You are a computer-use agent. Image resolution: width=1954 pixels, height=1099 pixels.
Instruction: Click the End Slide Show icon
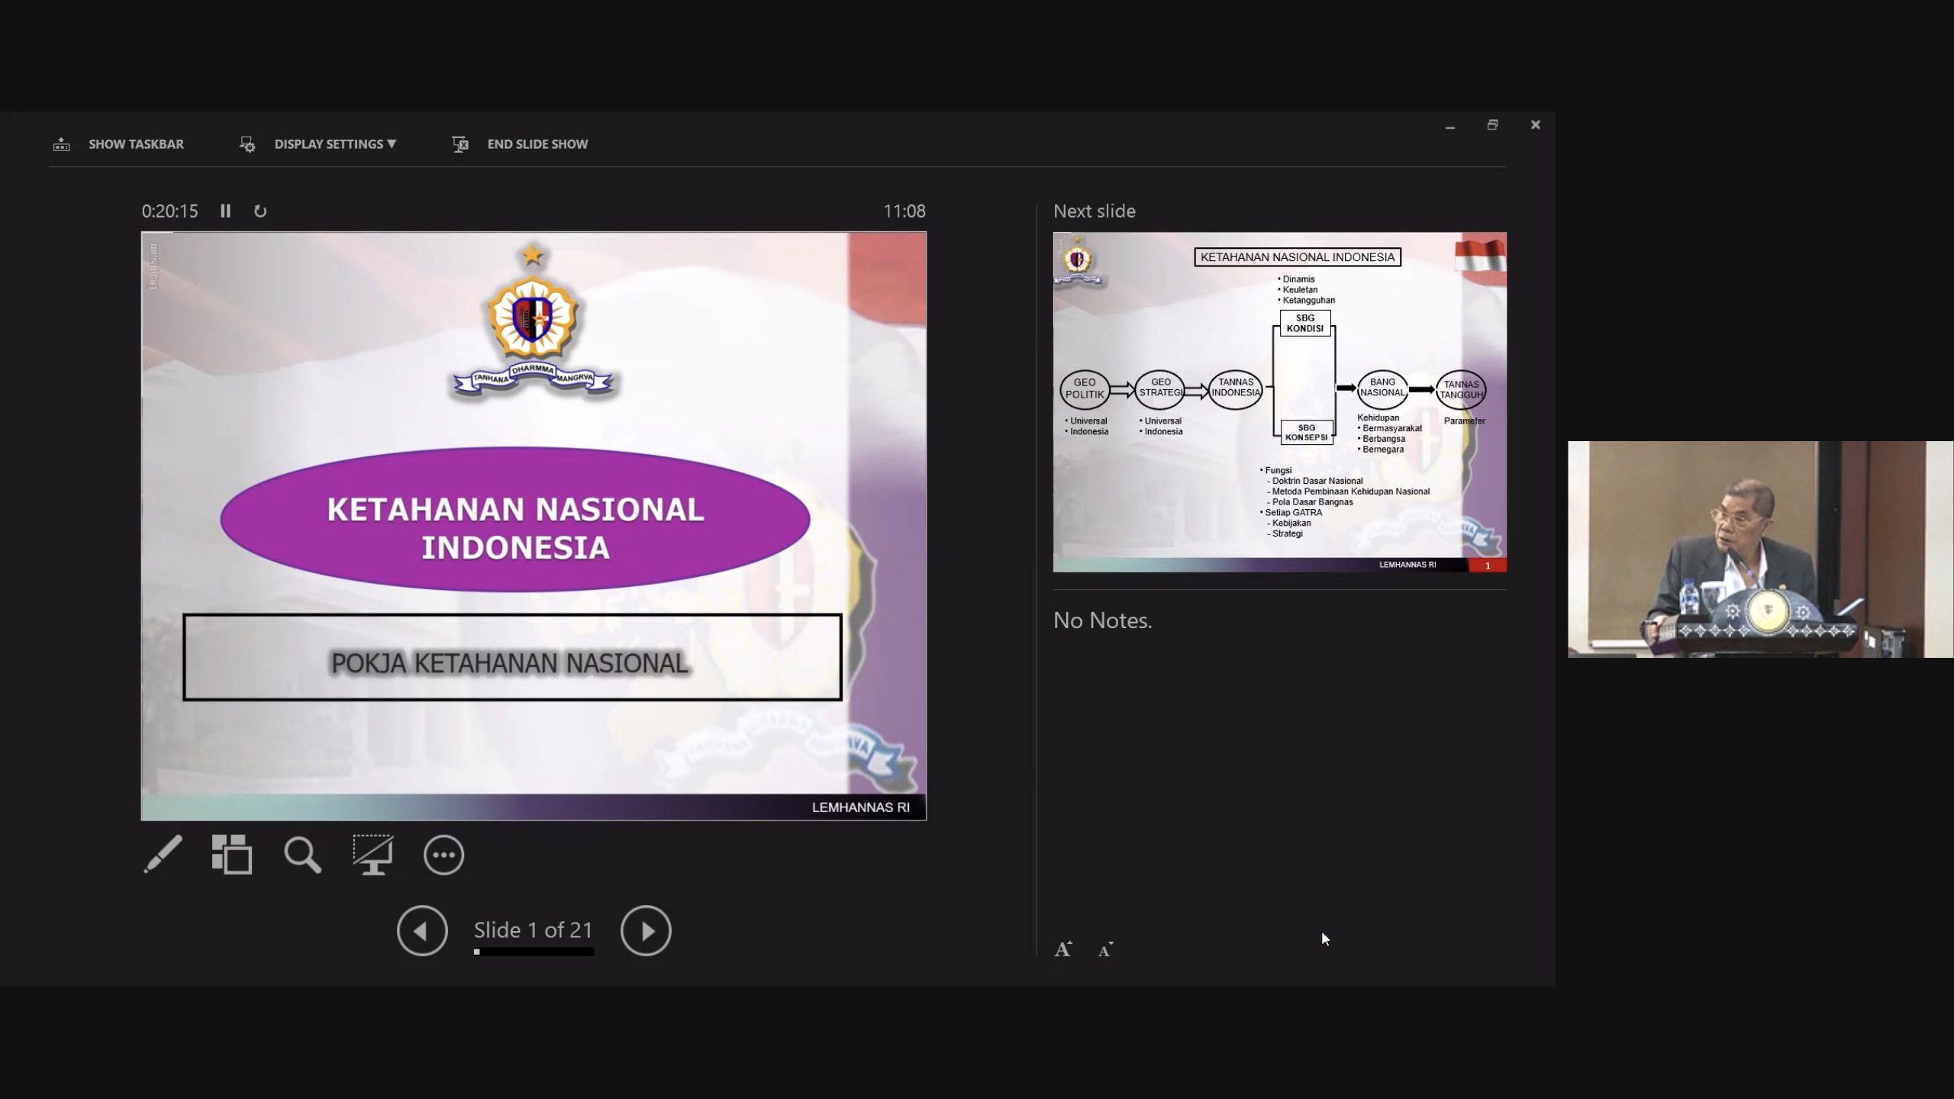pyautogui.click(x=459, y=144)
